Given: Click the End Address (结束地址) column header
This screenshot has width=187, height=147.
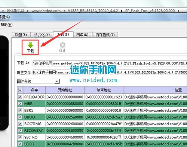Looking at the screenshot, I should [x=104, y=90].
